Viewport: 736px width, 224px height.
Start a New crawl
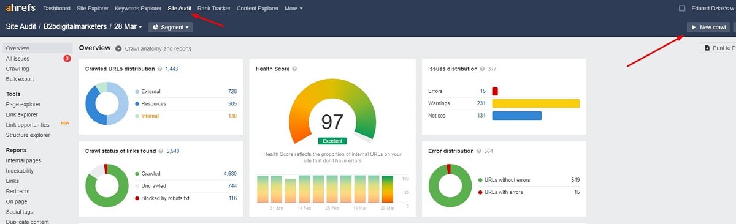708,28
